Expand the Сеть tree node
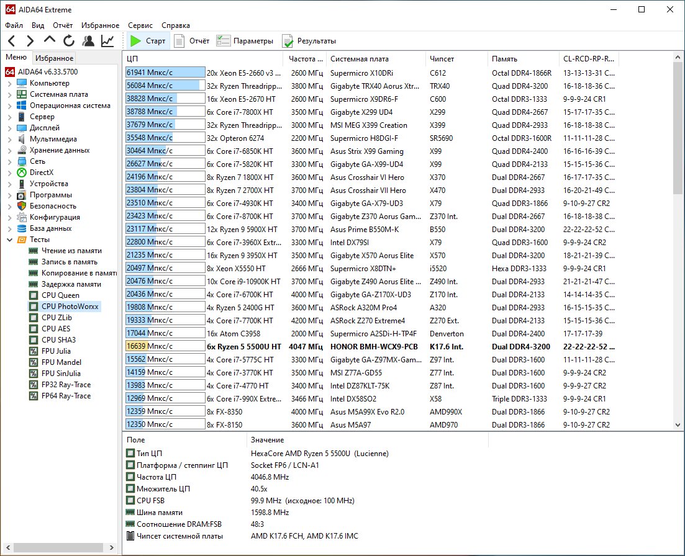The width and height of the screenshot is (685, 556). [x=9, y=161]
